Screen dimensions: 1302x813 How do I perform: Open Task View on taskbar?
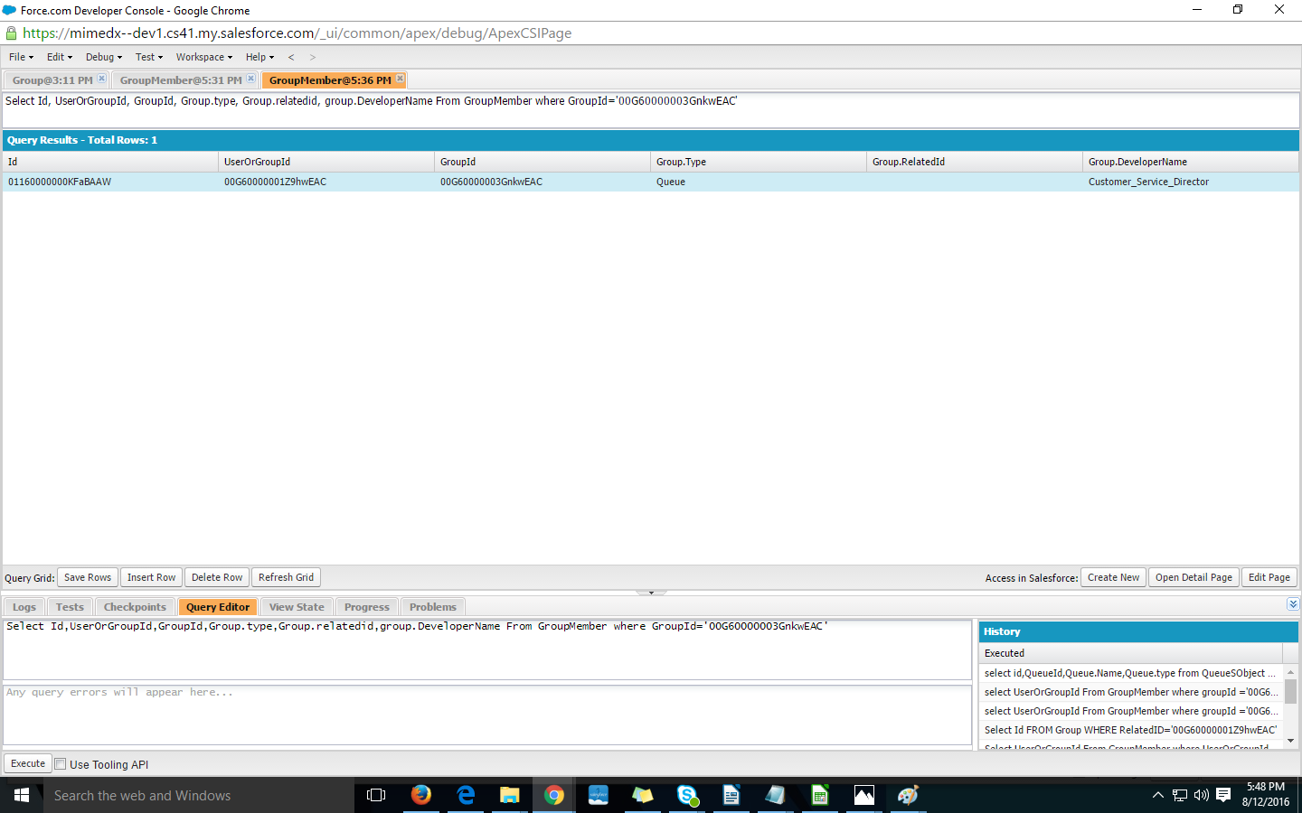pos(376,795)
